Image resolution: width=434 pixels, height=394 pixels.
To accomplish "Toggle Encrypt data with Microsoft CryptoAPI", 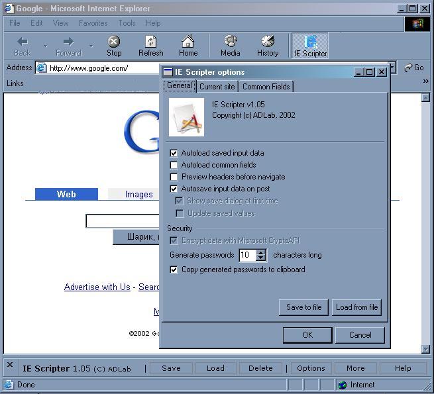I will 174,240.
